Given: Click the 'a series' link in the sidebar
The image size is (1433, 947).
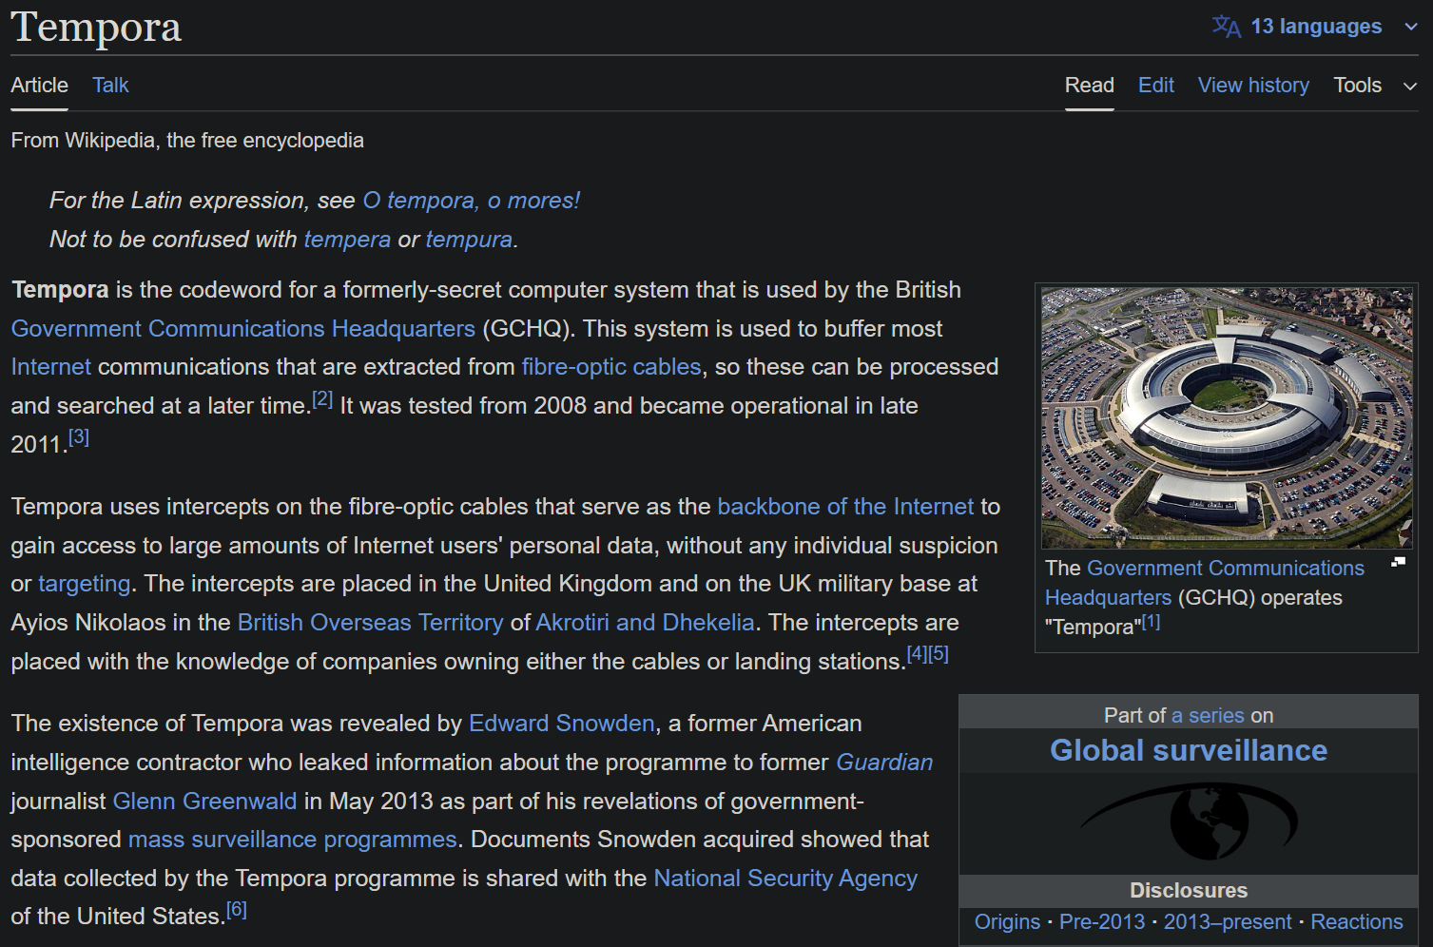Looking at the screenshot, I should pyautogui.click(x=1208, y=715).
